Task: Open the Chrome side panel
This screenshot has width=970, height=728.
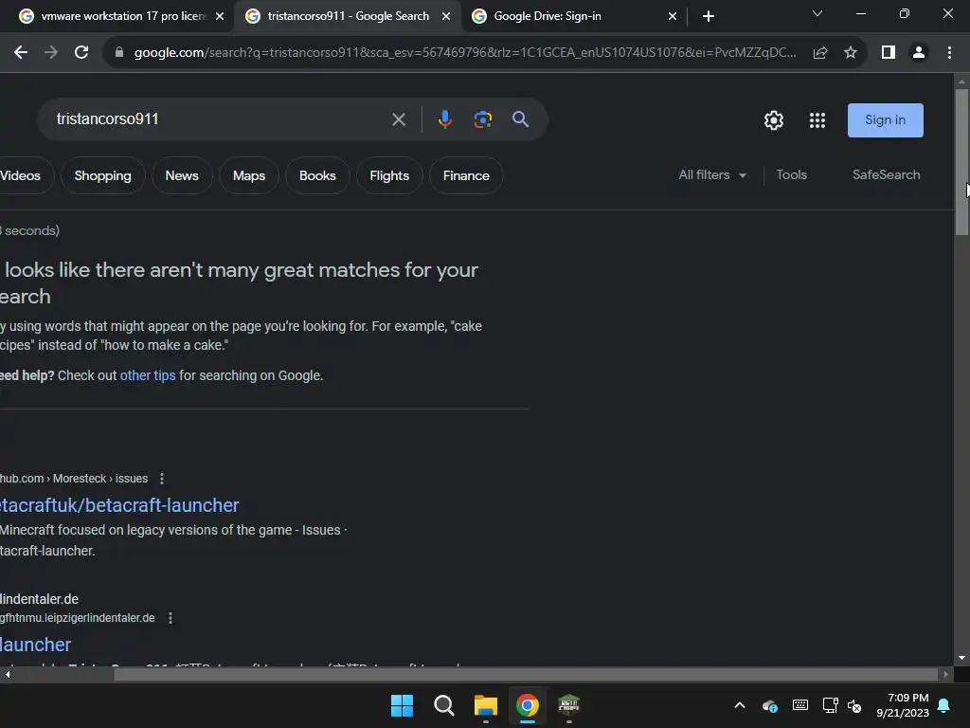Action: click(889, 53)
